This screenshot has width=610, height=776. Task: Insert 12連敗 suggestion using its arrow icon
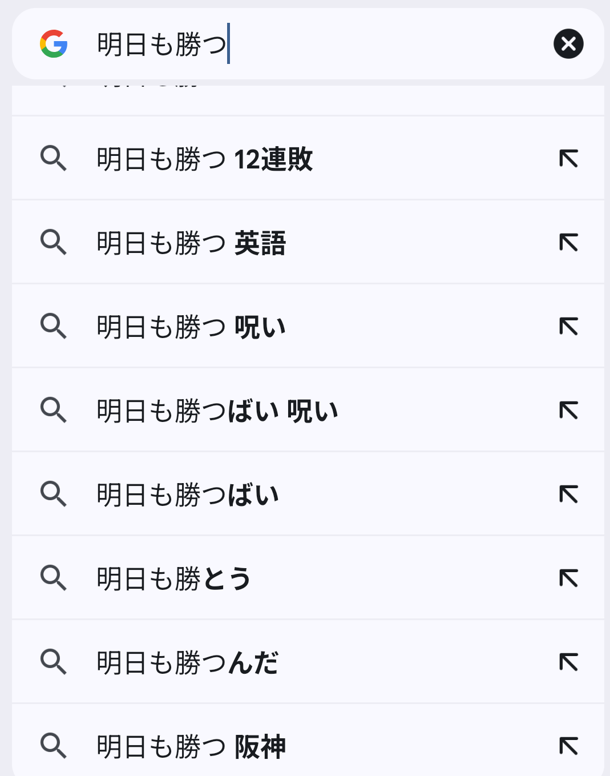pyautogui.click(x=568, y=159)
